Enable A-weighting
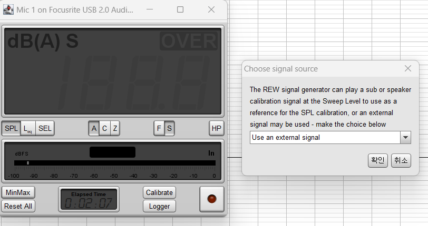 pyautogui.click(x=94, y=128)
